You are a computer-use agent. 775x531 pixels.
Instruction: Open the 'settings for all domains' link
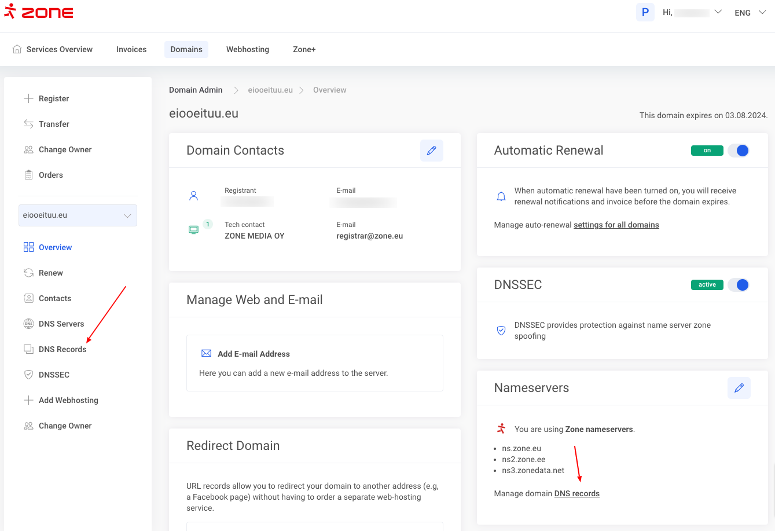click(616, 225)
